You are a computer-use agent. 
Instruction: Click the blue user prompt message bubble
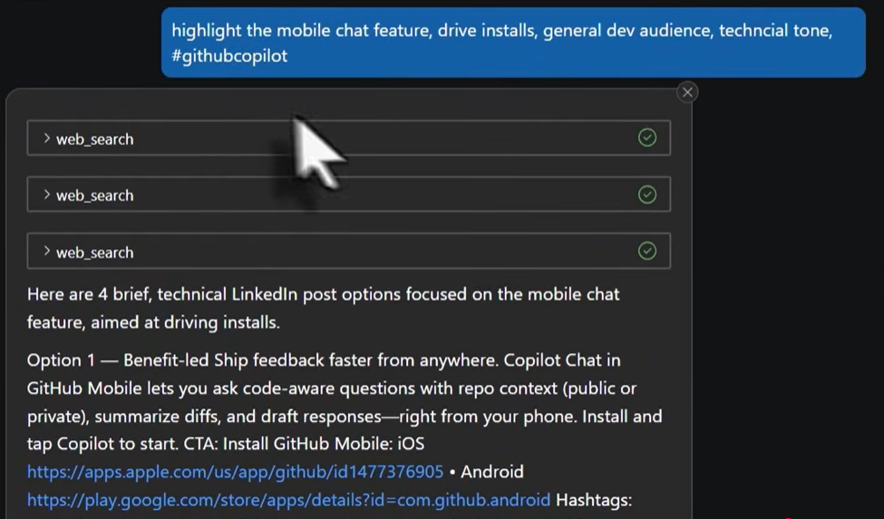513,43
